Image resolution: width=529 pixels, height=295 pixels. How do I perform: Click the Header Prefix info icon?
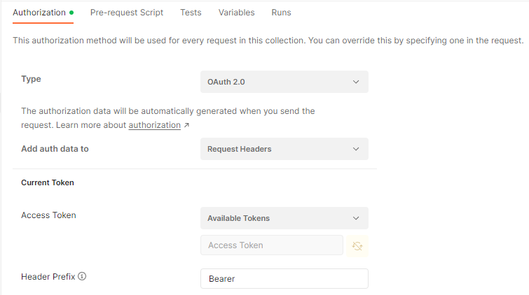point(82,276)
